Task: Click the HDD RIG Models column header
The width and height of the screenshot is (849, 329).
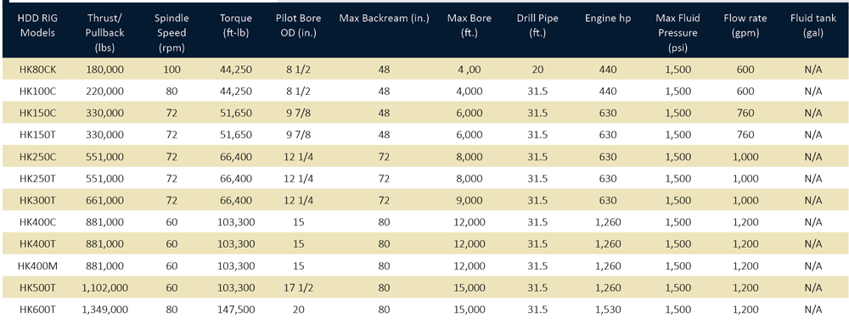Action: 37,25
